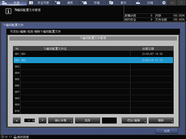Click the TU偏移配置文件名 column header
This screenshot has height=139, width=186.
55,49
